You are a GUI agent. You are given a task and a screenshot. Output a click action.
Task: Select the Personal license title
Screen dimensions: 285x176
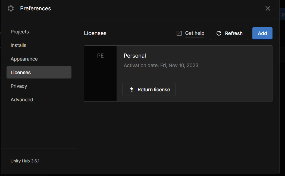135,56
